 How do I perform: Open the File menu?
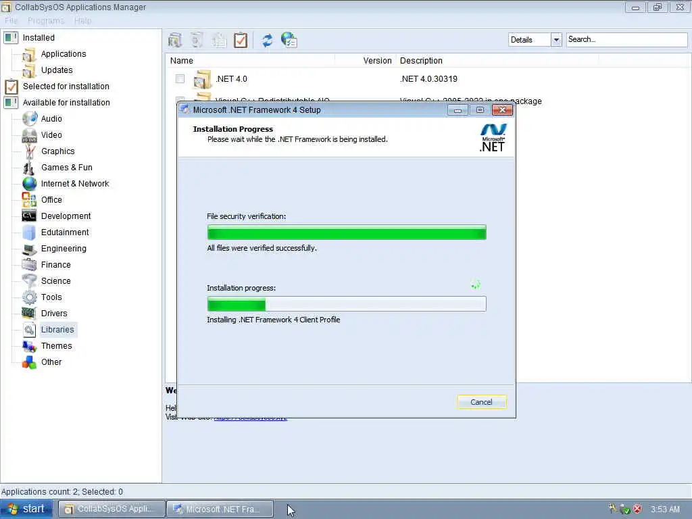click(11, 21)
